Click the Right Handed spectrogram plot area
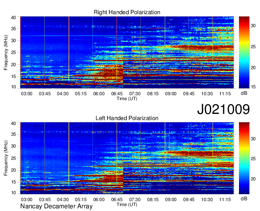Viewport: 260px width, 211px height. pyautogui.click(x=127, y=52)
